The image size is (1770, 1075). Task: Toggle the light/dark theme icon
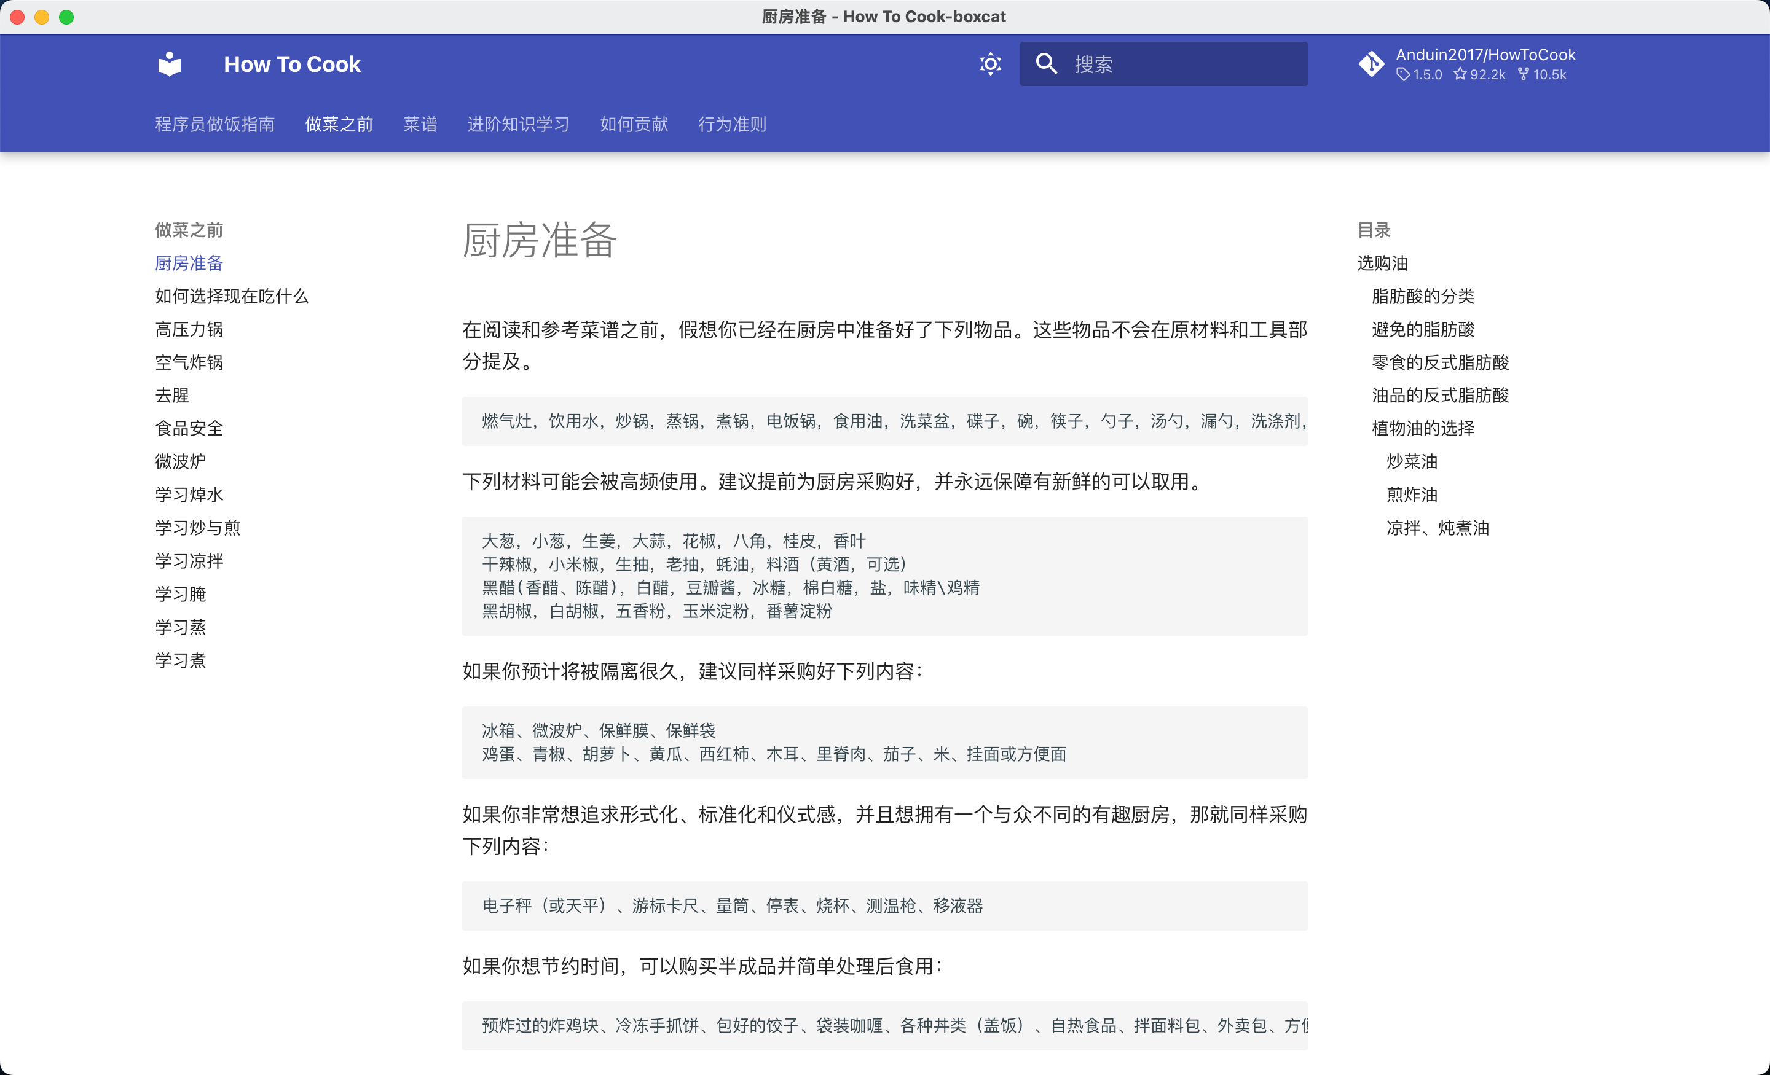(x=990, y=64)
